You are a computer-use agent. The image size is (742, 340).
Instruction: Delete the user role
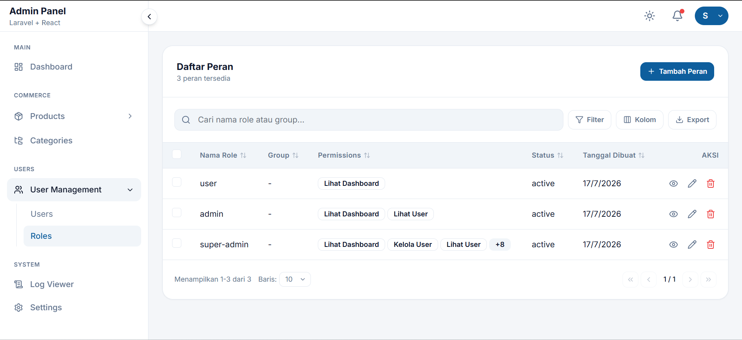[711, 184]
